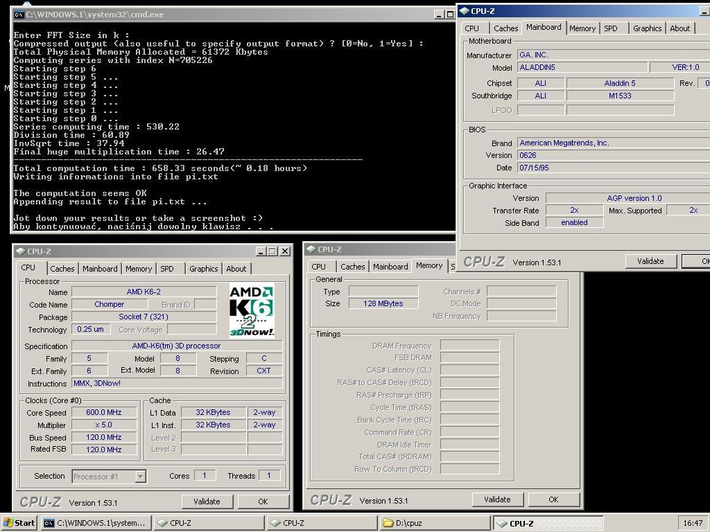Click the Rated FSB value 120.0 MHz
The image size is (710, 532).
click(x=104, y=450)
